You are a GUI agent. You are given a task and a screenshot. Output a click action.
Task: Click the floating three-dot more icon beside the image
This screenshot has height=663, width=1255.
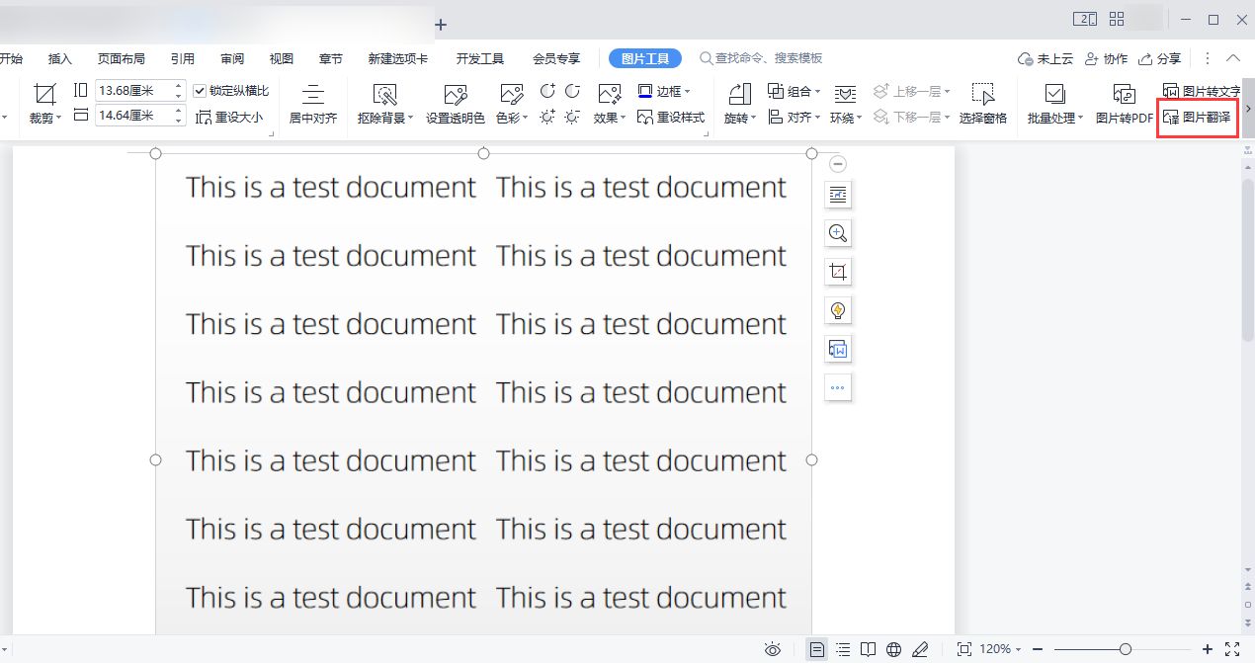click(838, 387)
